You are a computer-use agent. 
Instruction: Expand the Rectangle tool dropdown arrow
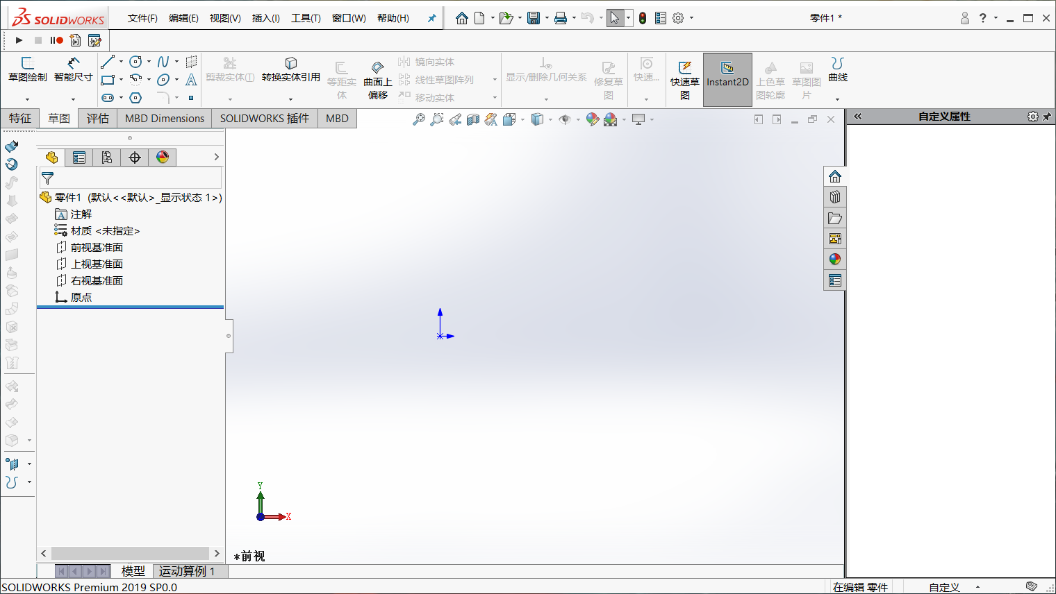(121, 80)
